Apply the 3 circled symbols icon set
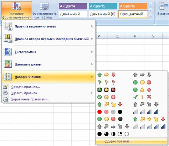Viewport: 169px width, 146px height. (106, 97)
